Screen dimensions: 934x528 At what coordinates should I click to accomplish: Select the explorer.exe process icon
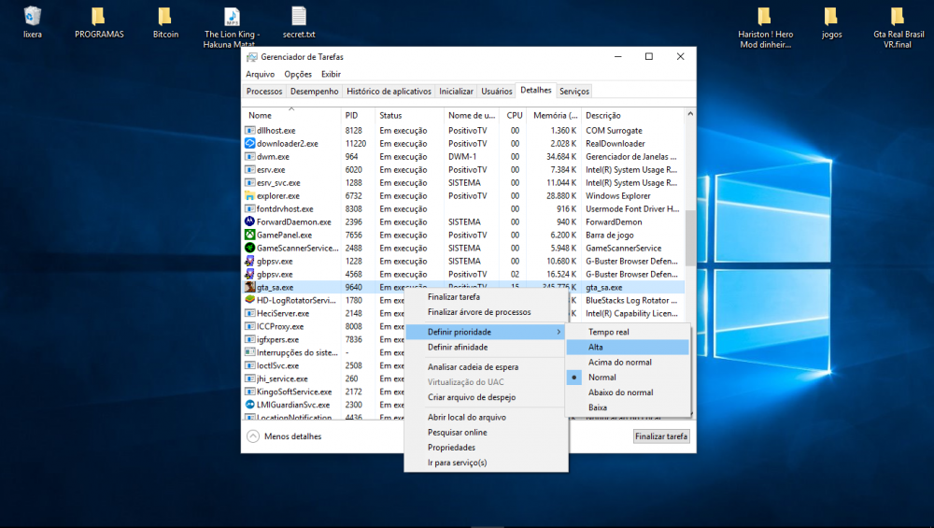(x=250, y=196)
